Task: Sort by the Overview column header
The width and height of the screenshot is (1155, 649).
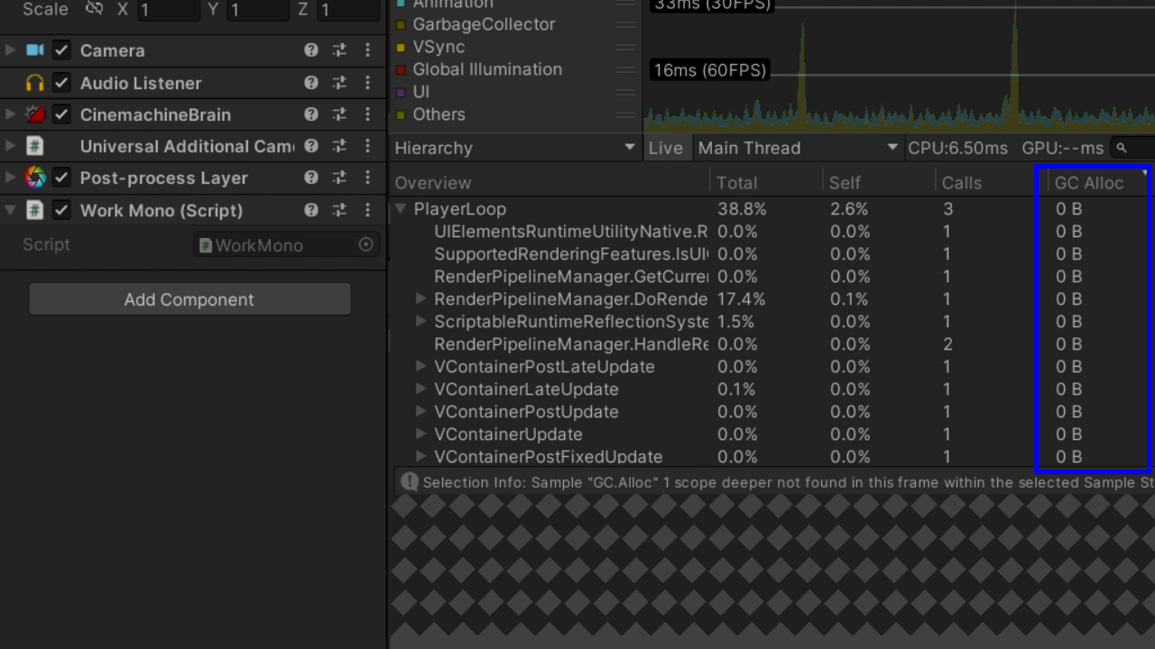Action: (x=550, y=183)
